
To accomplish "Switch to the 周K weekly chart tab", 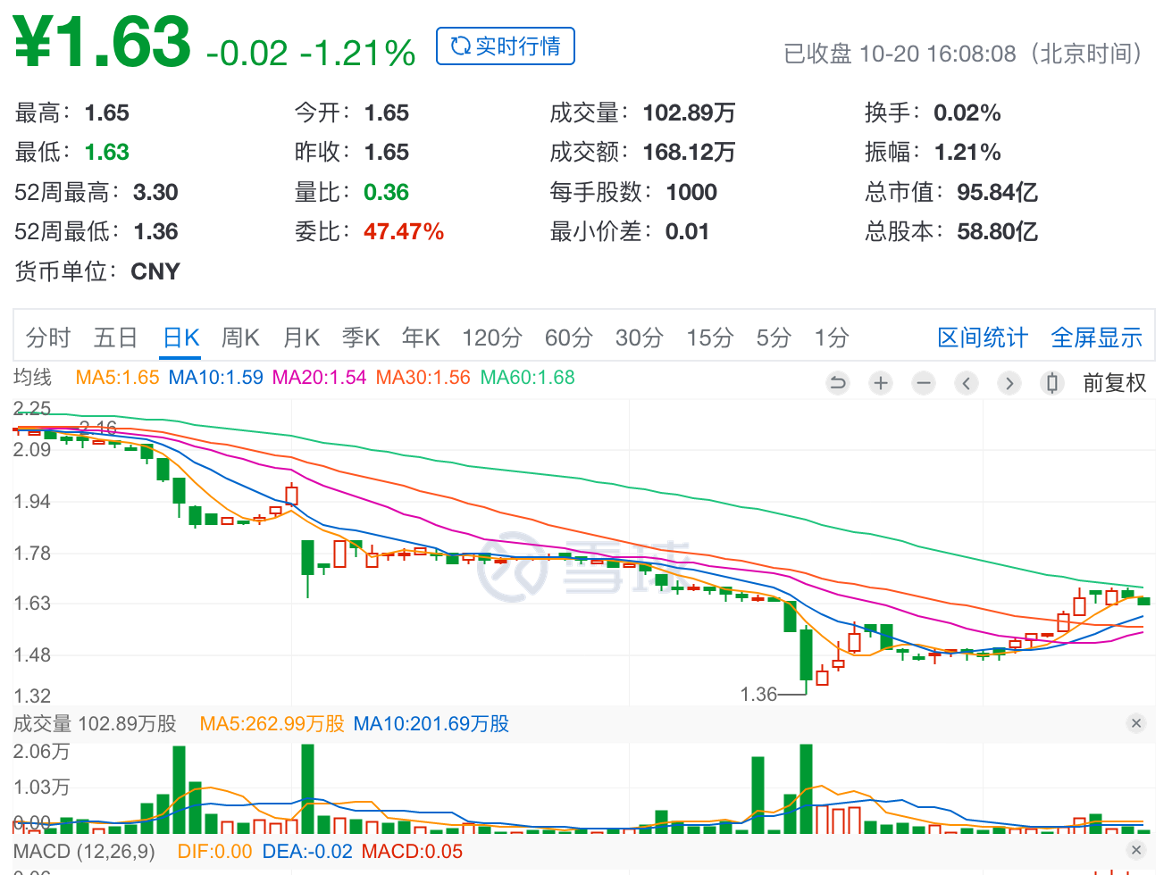I will tap(240, 337).
